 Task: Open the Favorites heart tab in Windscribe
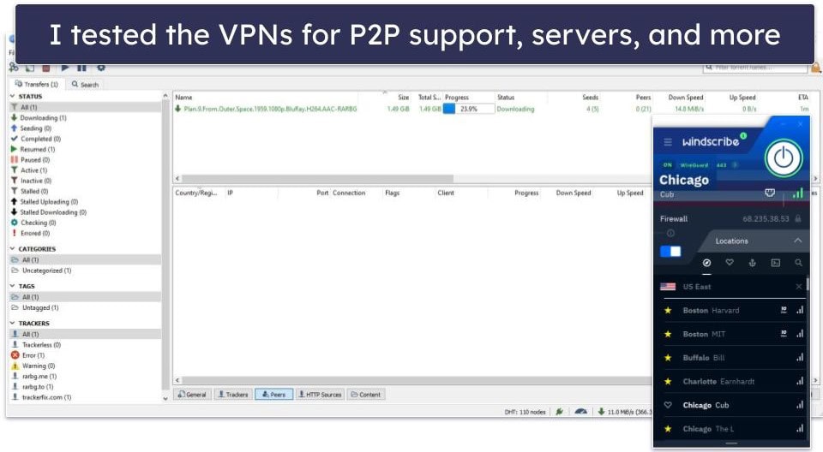coord(730,263)
